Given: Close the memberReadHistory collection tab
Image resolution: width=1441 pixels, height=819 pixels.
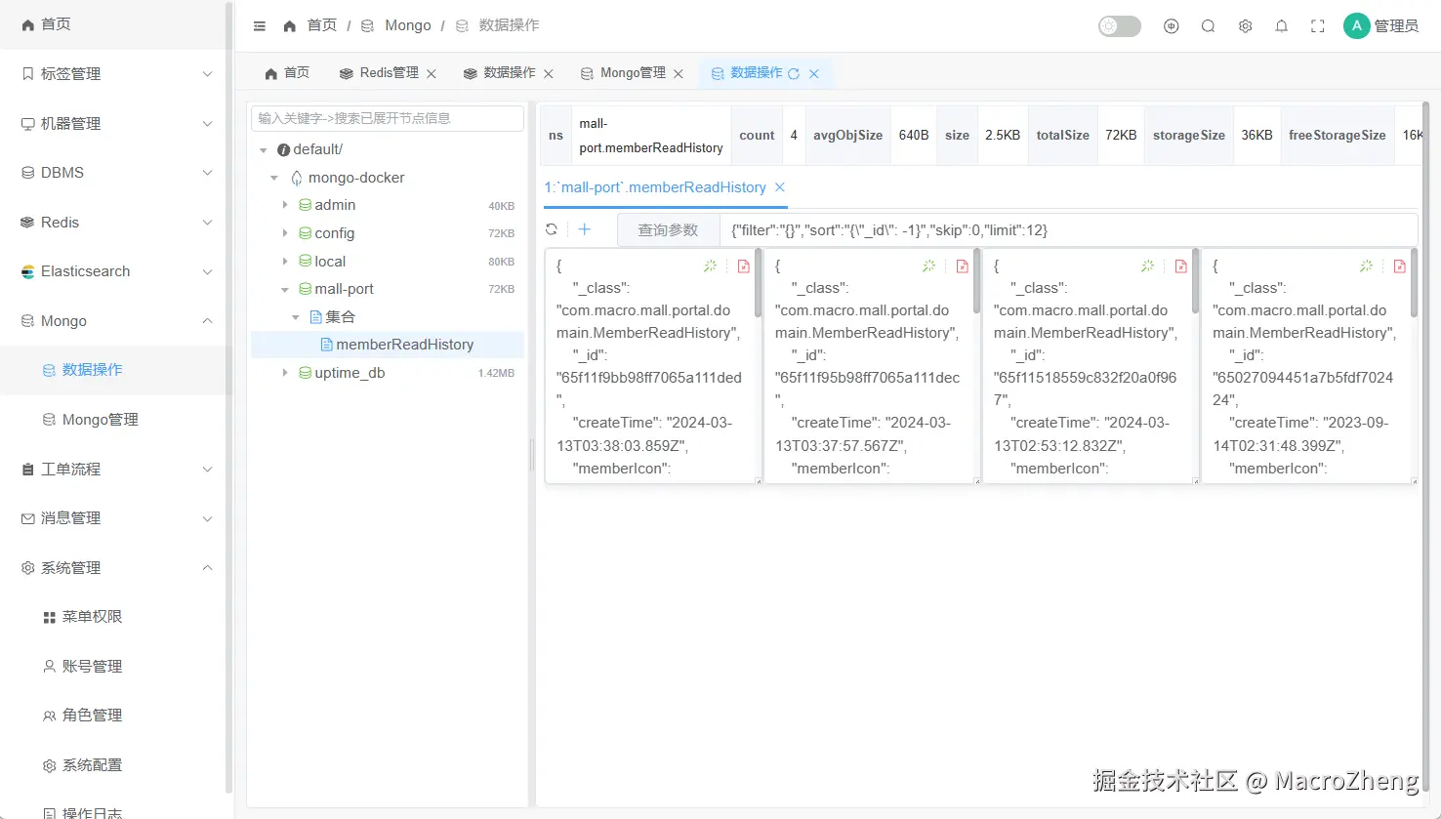Looking at the screenshot, I should click(x=779, y=186).
